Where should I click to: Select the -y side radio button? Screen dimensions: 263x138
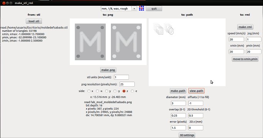tap(115, 91)
